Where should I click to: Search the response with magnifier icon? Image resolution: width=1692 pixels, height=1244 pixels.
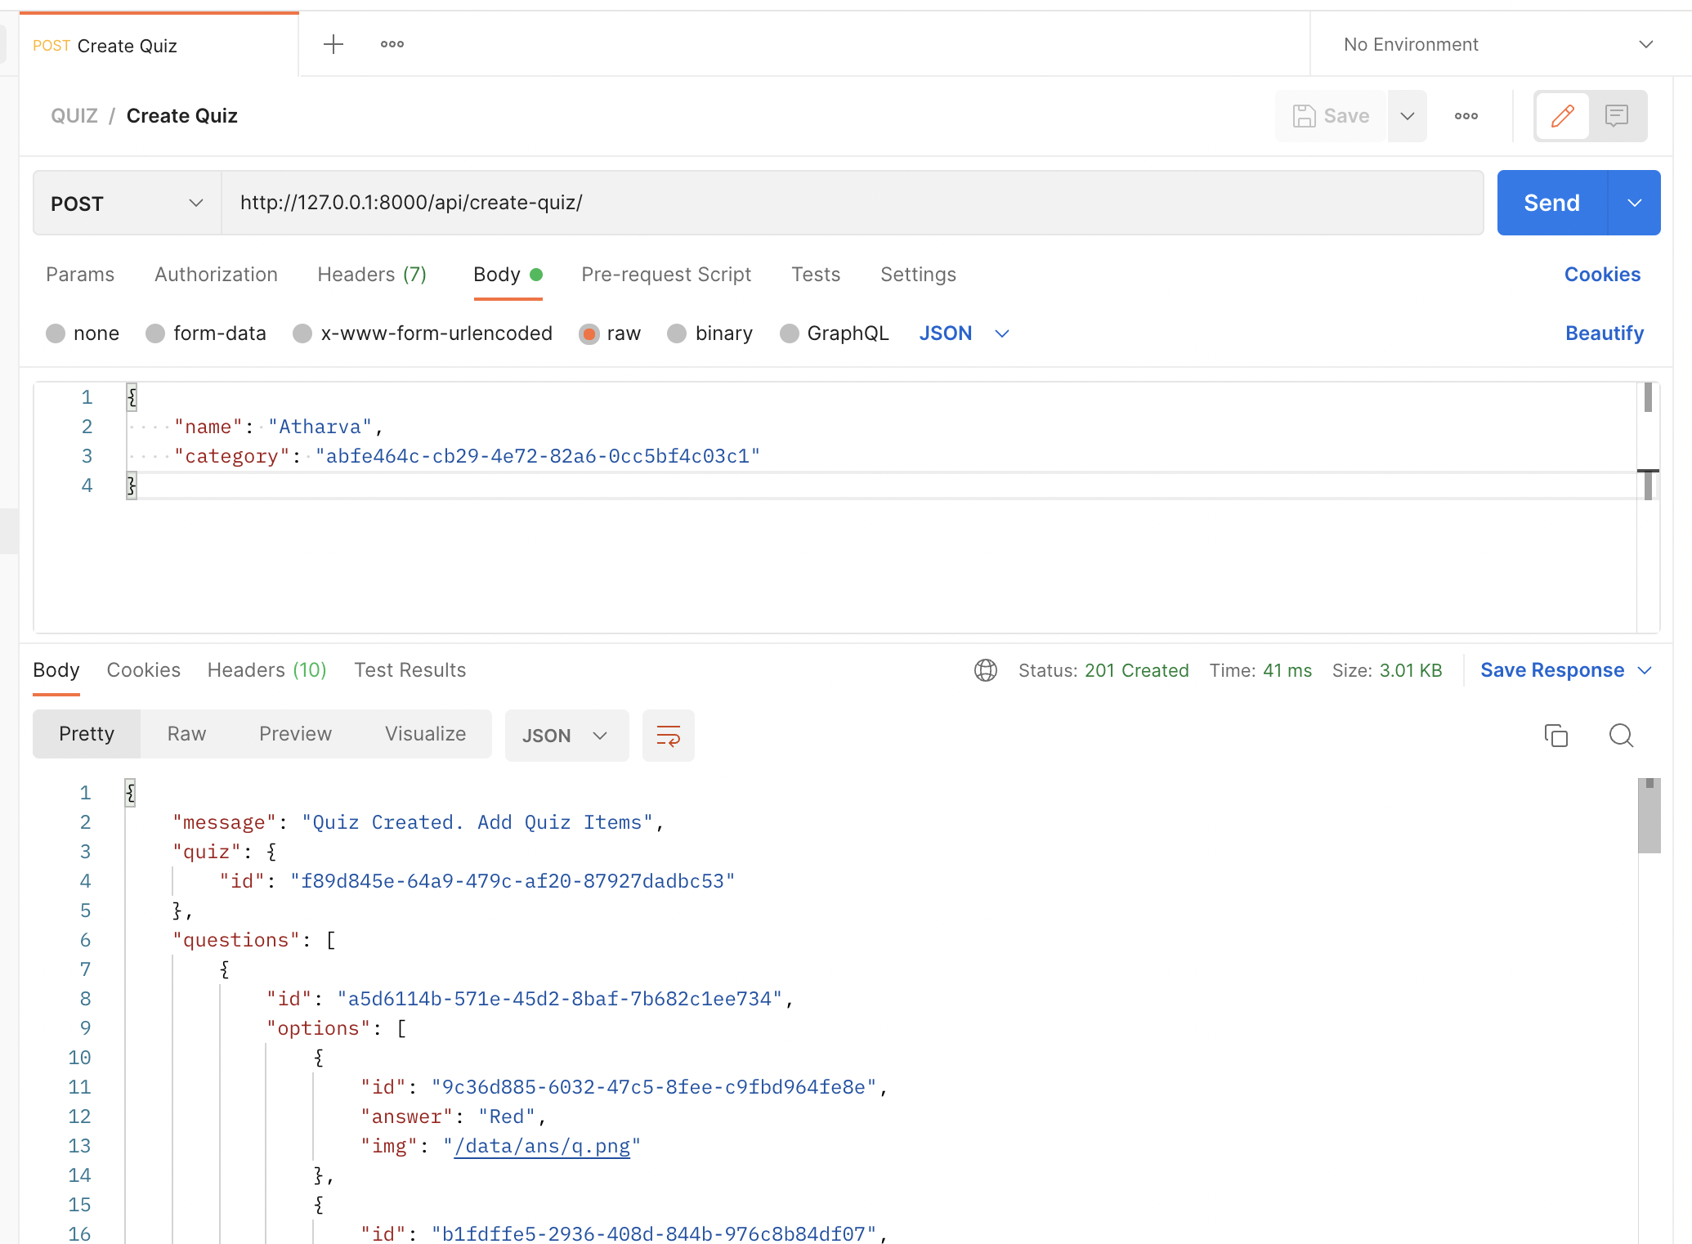1621,736
